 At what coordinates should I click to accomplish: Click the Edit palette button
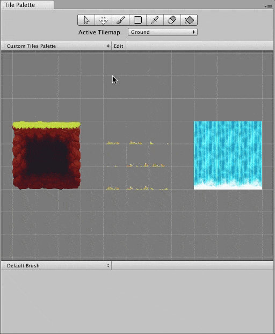point(119,46)
